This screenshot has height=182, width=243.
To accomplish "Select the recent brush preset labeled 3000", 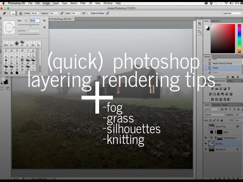I will [6, 43].
